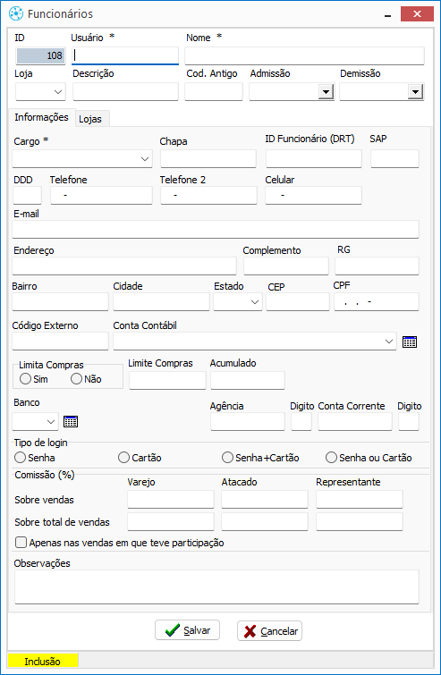Select Cartão login type
The image size is (441, 675).
point(123,457)
